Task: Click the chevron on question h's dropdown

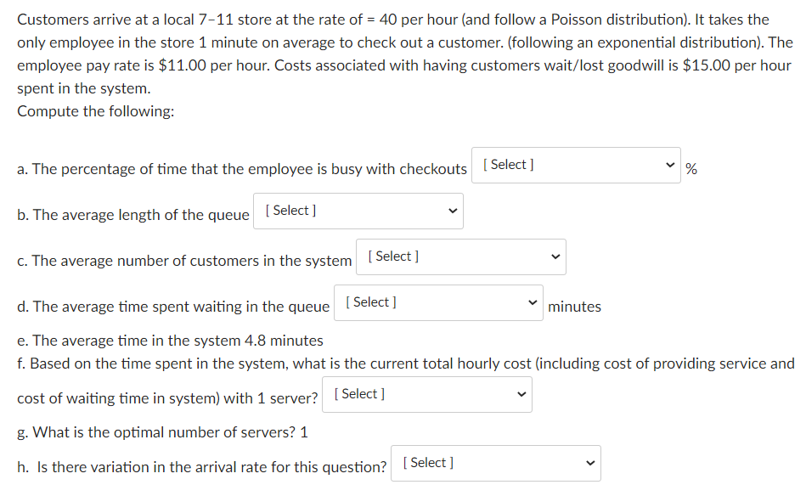Action: [589, 463]
